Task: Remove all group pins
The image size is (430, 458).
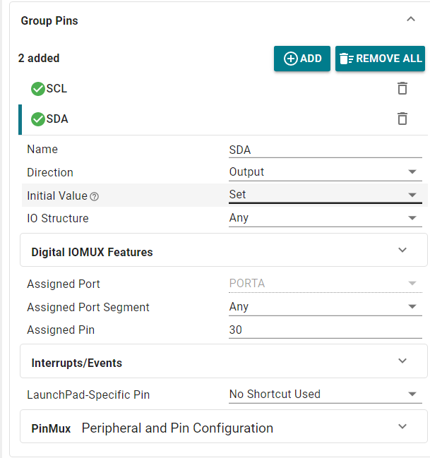Action: pos(380,59)
